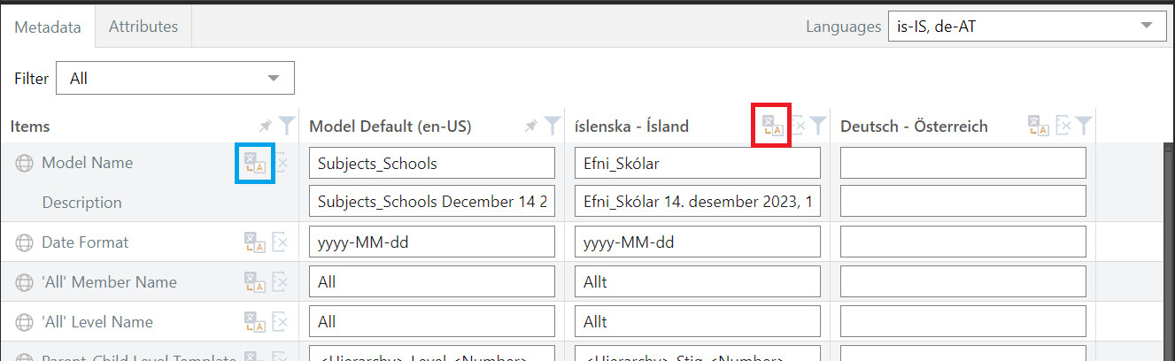Toggle pin on Model Default (en-US) column
The width and height of the screenshot is (1175, 361).
[530, 127]
